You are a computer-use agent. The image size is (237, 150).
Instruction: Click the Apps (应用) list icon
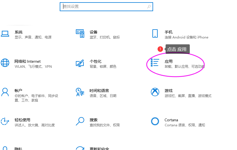point(155,62)
